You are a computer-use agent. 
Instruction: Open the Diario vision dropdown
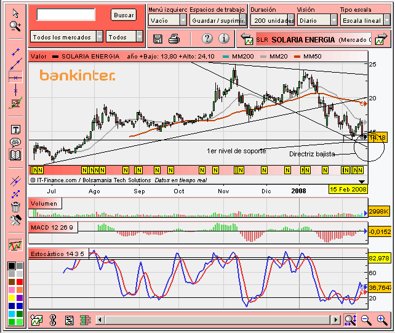pos(317,20)
